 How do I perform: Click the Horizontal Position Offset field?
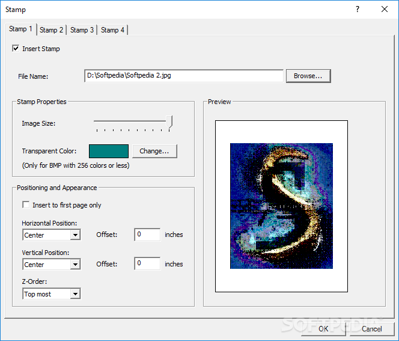point(147,235)
